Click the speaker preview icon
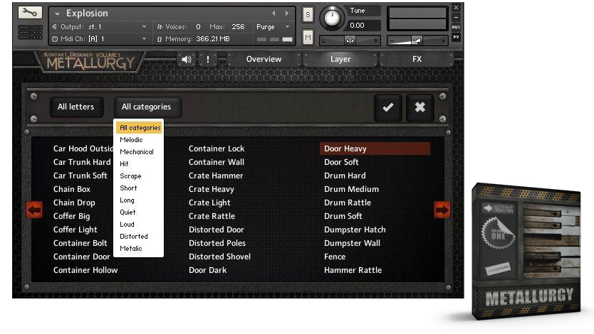This screenshot has width=594, height=334. 187,59
